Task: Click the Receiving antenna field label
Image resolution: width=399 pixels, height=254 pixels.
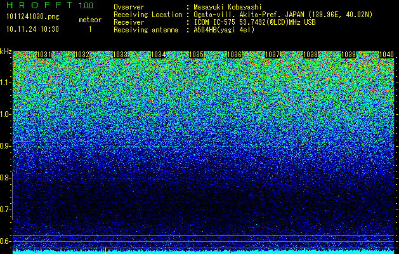Action: [146, 30]
